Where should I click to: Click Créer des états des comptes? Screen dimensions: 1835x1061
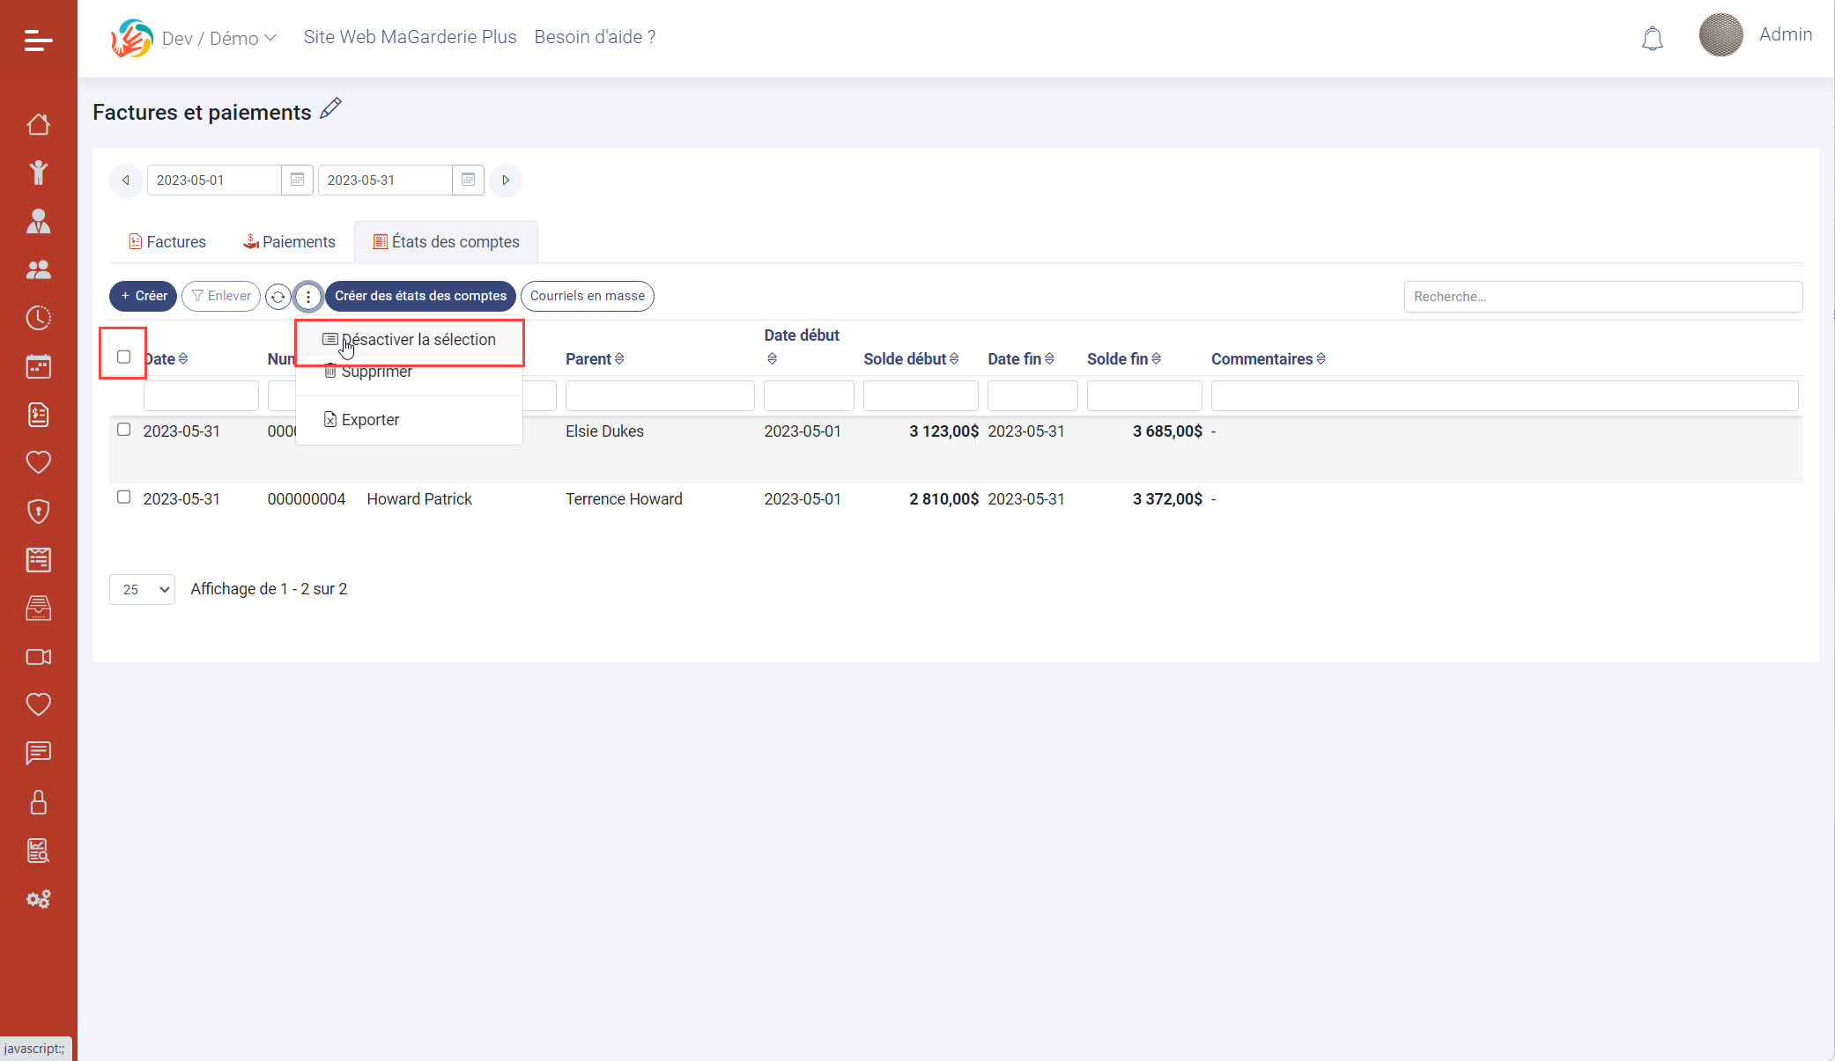tap(420, 296)
